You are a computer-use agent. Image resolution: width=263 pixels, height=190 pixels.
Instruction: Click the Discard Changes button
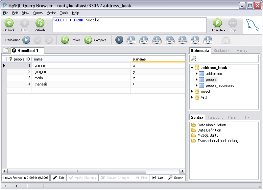115,178
